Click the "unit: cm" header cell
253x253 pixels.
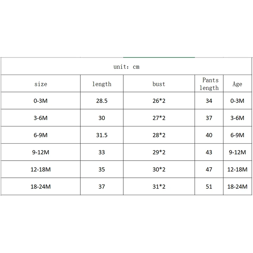tap(126, 67)
